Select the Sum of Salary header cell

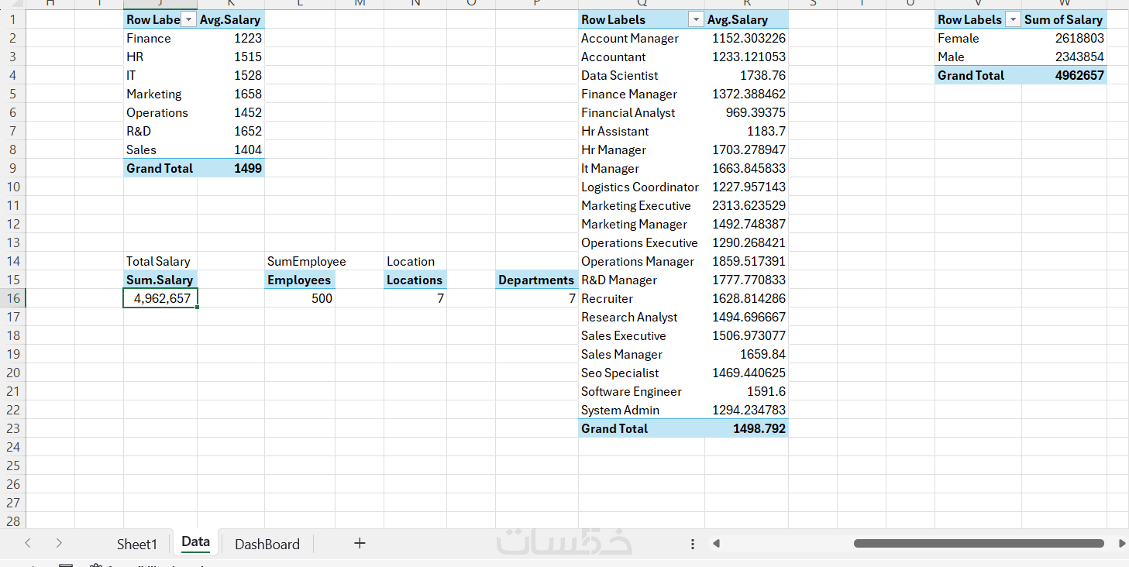[x=1064, y=19]
